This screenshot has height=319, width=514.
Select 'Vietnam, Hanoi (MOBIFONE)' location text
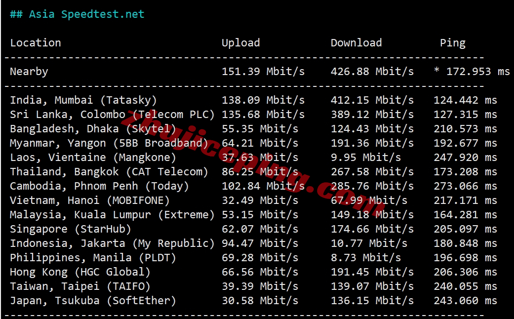[89, 200]
